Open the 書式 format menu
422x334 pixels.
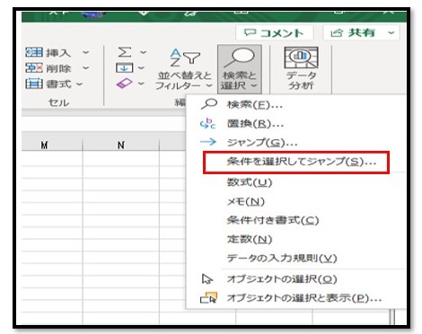click(54, 83)
